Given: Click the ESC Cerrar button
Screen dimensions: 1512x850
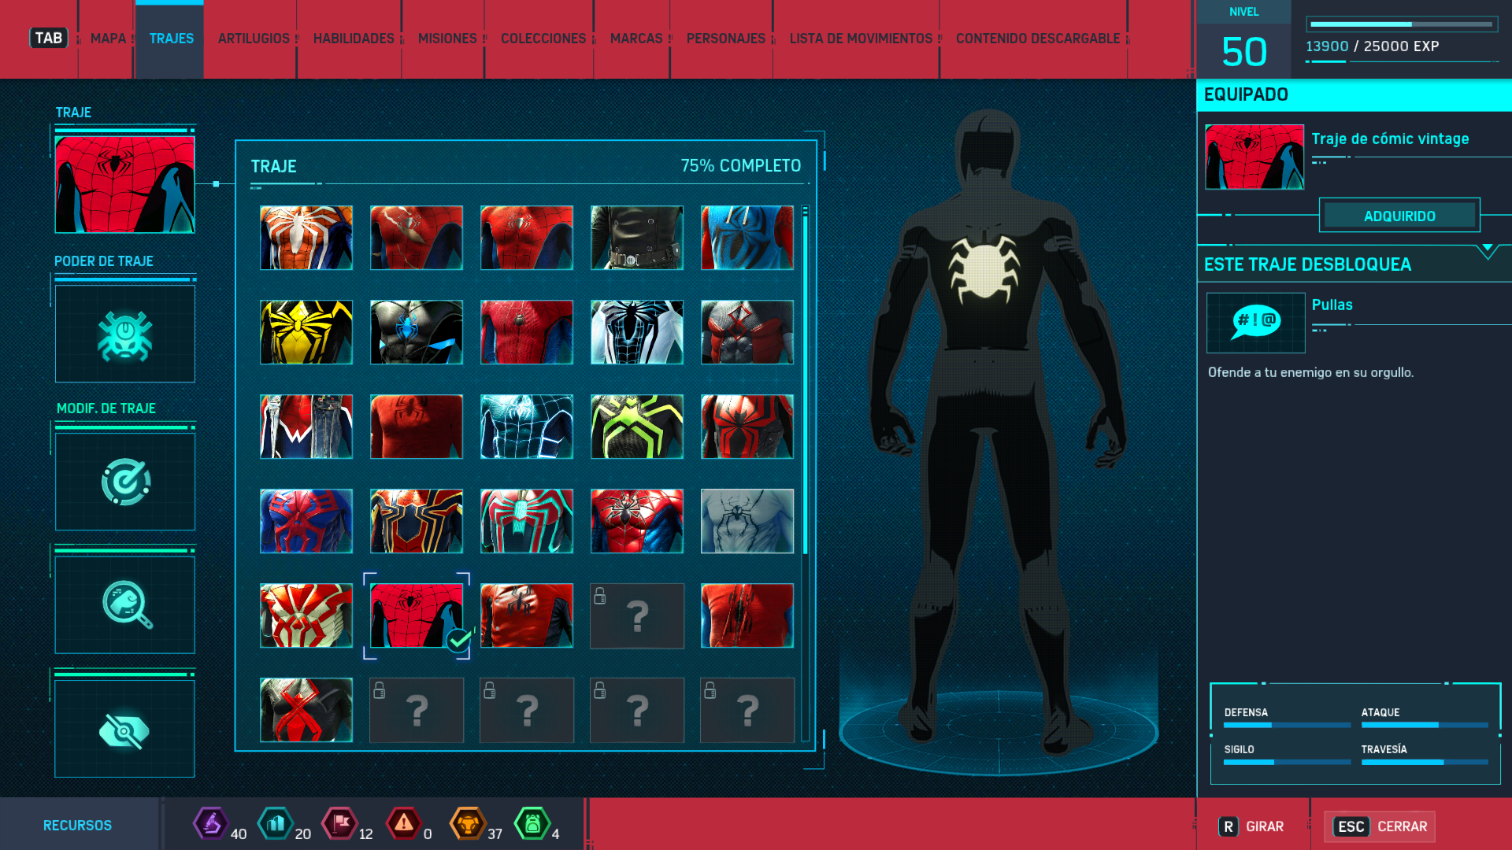Looking at the screenshot, I should click(1380, 826).
